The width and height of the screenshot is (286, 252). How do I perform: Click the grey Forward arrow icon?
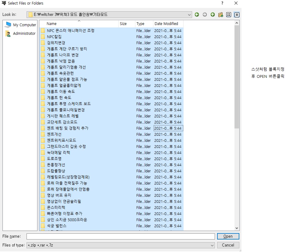coord(205,15)
